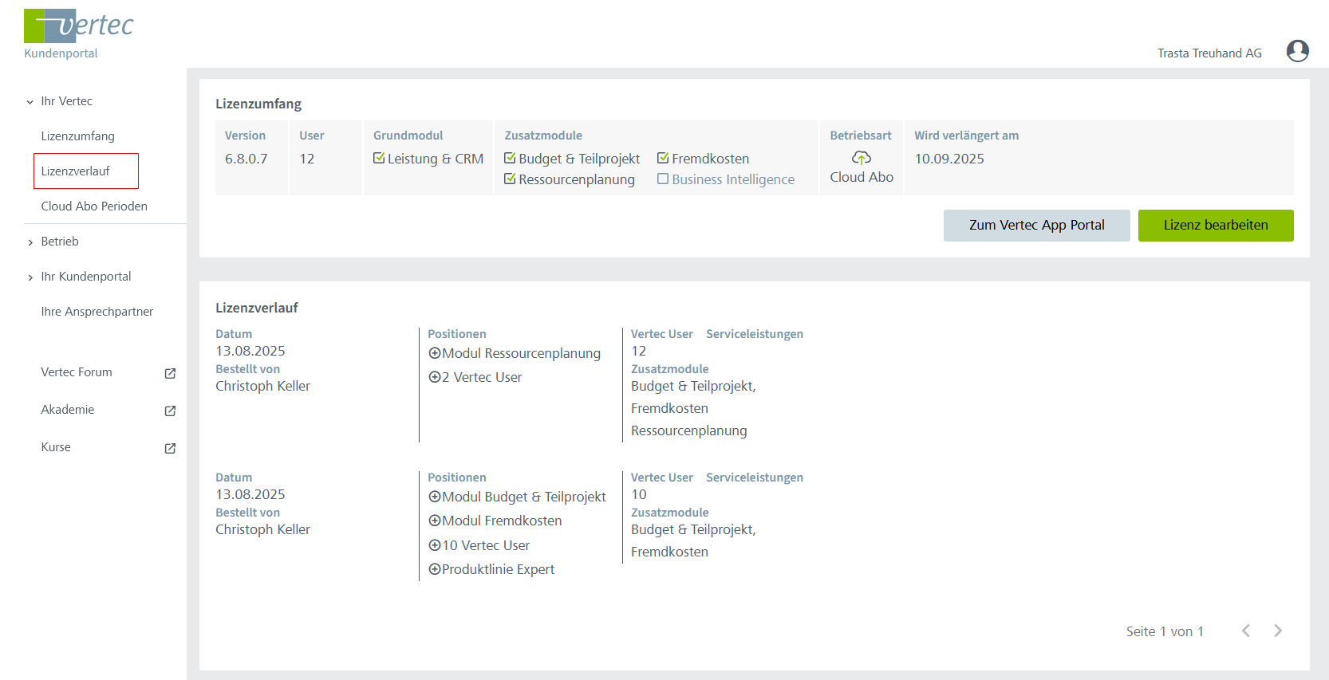This screenshot has height=680, width=1329.
Task: Click the Lizenz bearbeiten button
Action: [x=1216, y=226]
